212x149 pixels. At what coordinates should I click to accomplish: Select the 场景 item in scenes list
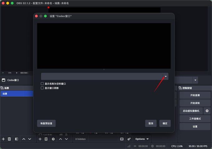(17, 94)
